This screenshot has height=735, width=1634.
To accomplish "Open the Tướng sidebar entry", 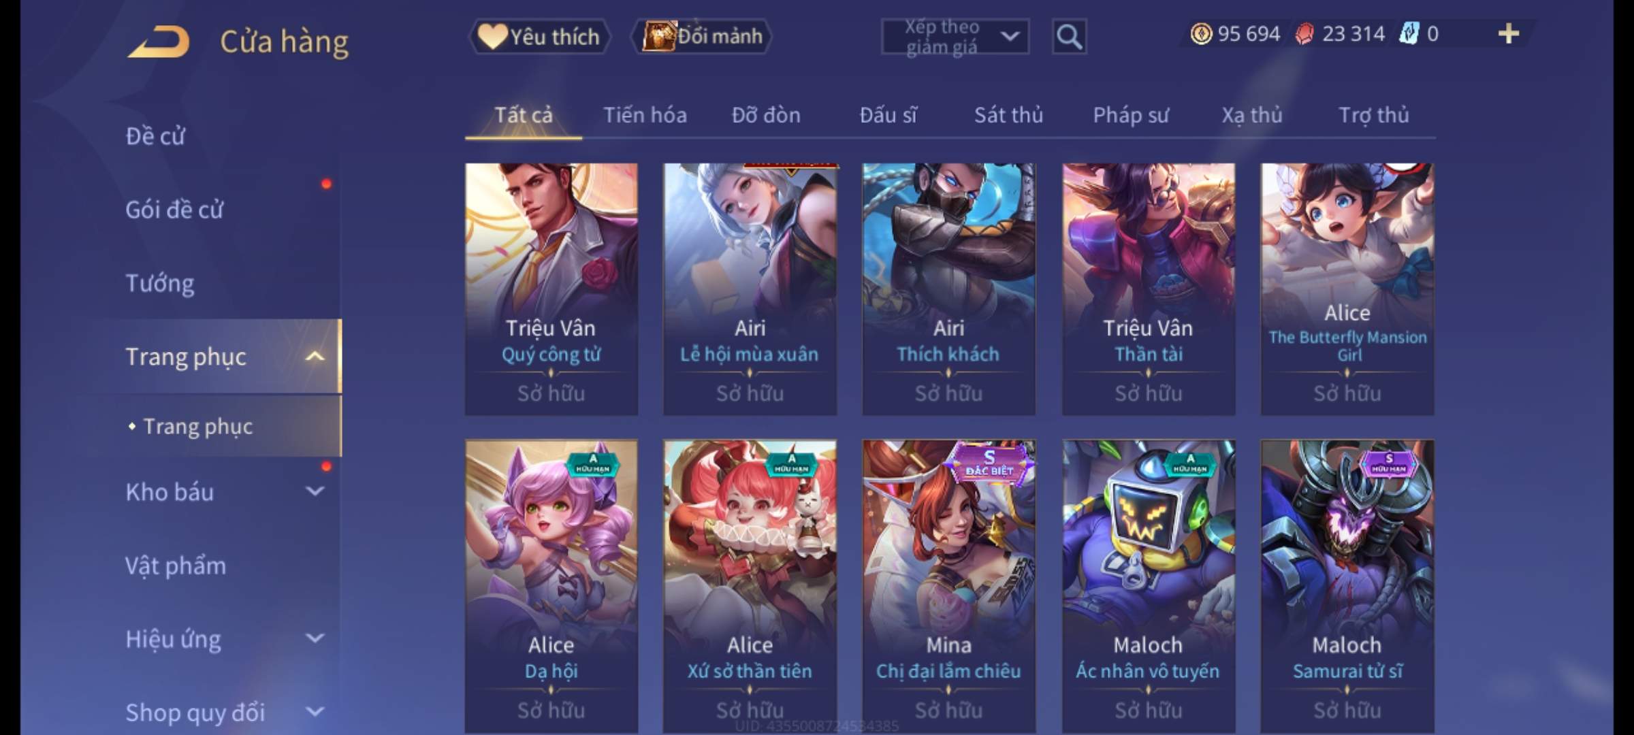I will 160,283.
